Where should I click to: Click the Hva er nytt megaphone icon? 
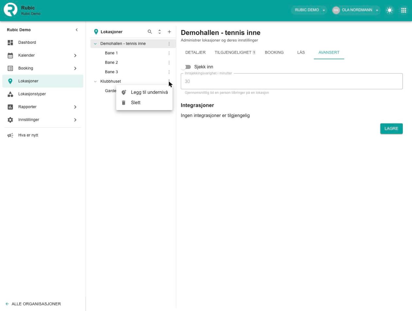click(x=10, y=135)
